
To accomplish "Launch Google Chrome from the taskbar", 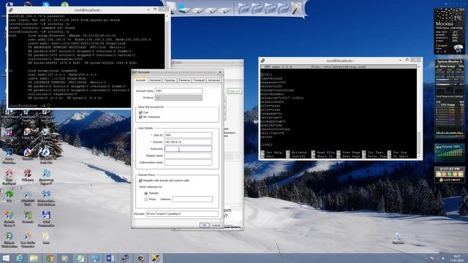I will [50, 258].
